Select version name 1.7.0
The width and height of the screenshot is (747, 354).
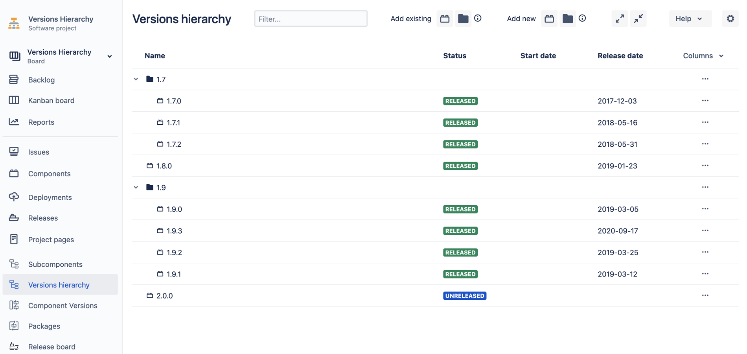pyautogui.click(x=174, y=101)
